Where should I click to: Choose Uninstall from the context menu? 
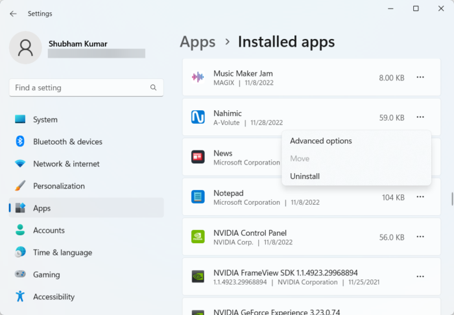pyautogui.click(x=305, y=176)
